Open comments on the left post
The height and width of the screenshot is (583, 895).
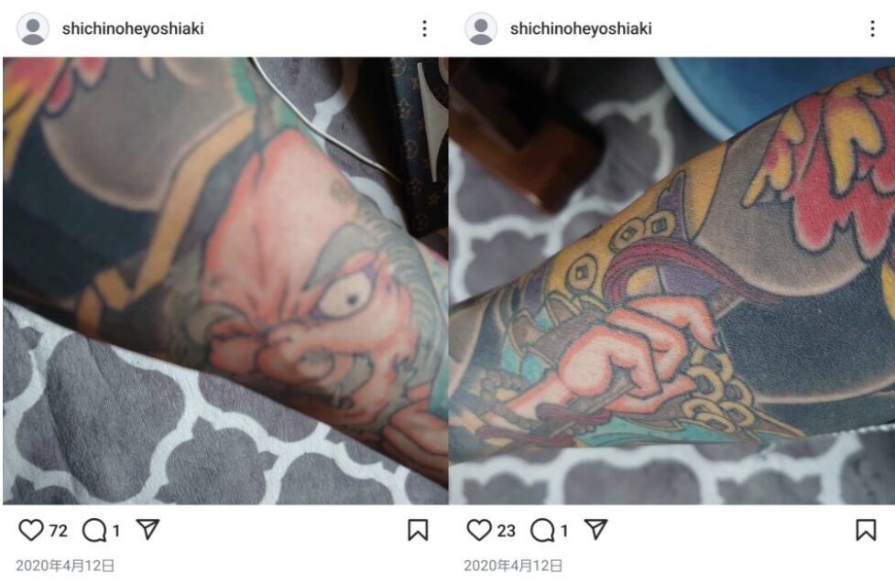94,531
